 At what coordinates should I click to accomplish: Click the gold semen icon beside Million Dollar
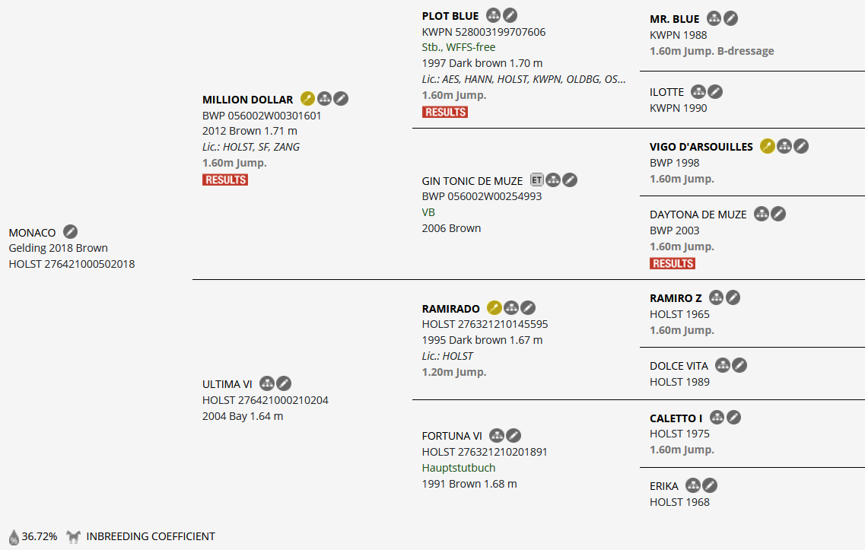pyautogui.click(x=307, y=99)
